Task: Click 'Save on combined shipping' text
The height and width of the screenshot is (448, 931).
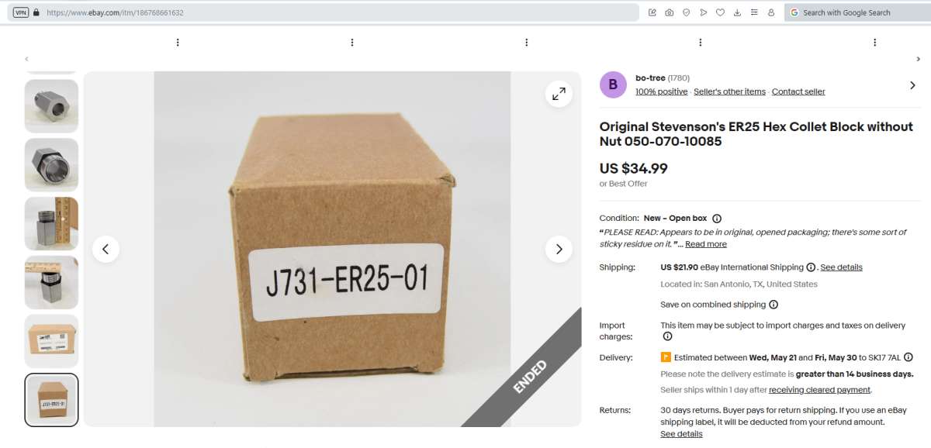Action: click(x=713, y=305)
